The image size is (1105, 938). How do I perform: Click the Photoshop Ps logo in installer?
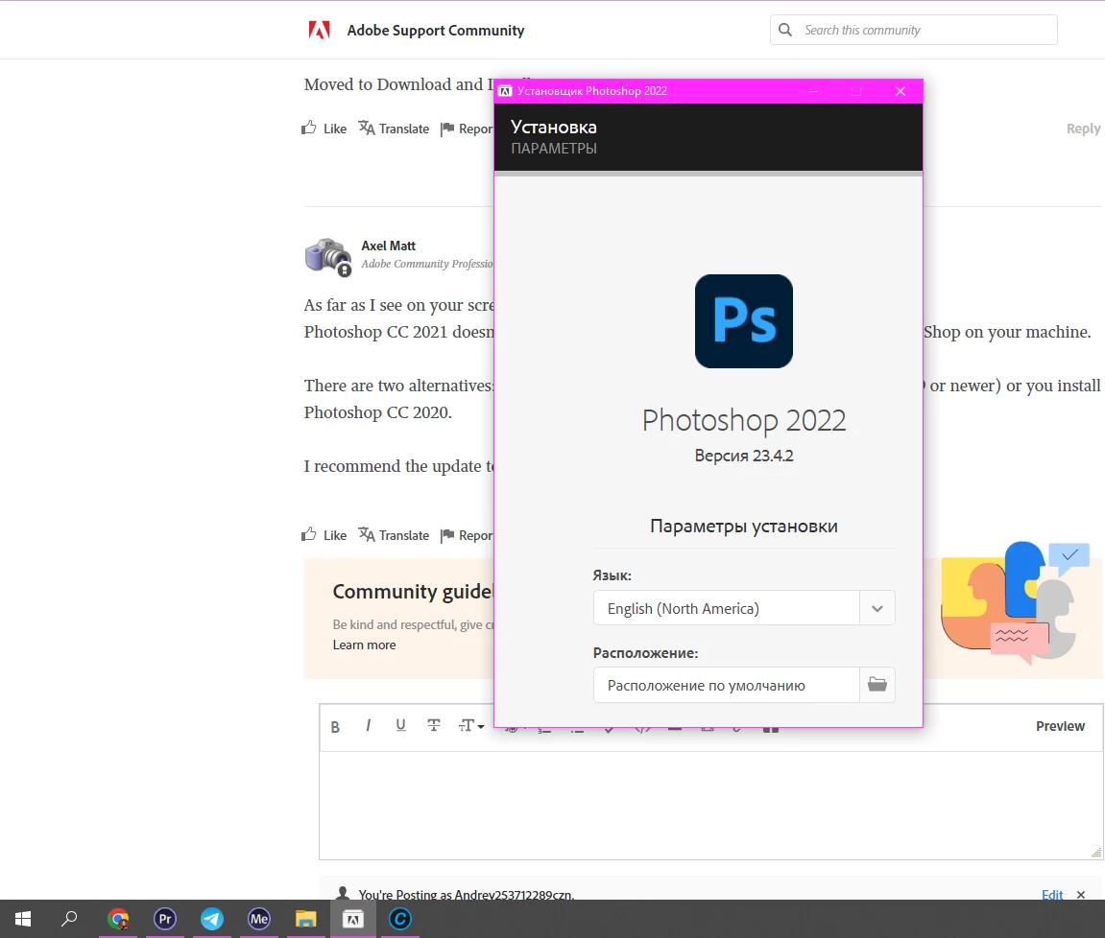point(743,321)
